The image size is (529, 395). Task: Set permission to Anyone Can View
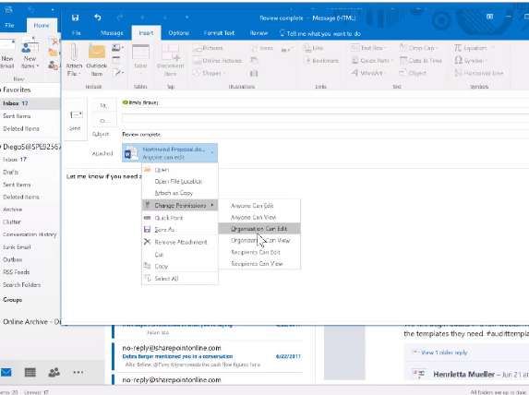(x=259, y=217)
